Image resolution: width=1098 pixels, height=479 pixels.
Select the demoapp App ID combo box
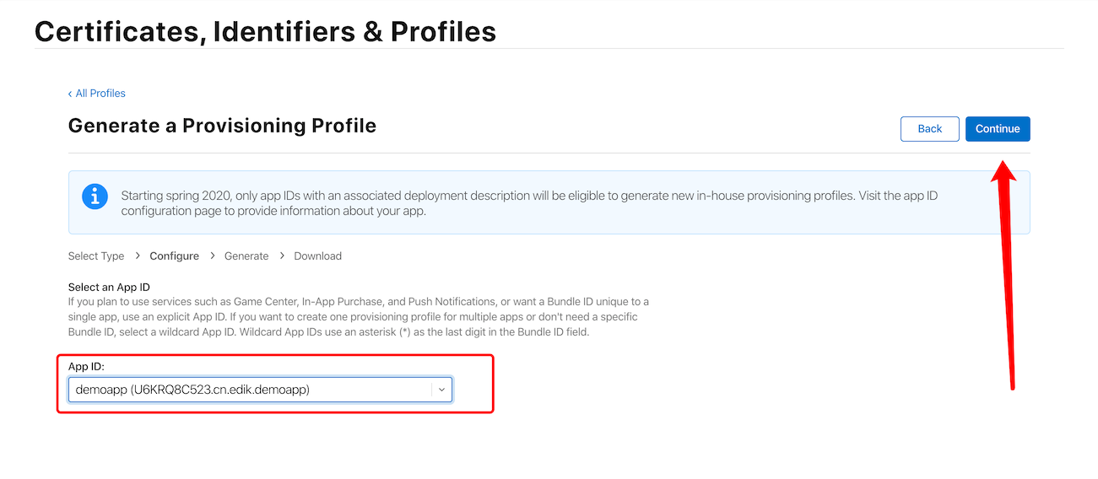point(261,390)
